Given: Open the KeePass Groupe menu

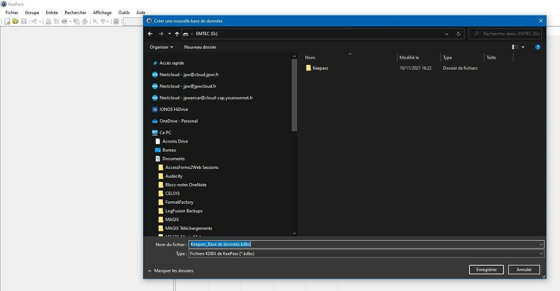Looking at the screenshot, I should coord(32,13).
